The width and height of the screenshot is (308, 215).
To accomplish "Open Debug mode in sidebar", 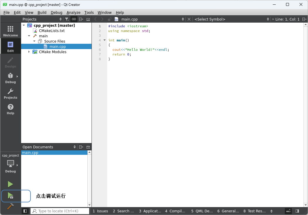I will click(10, 78).
